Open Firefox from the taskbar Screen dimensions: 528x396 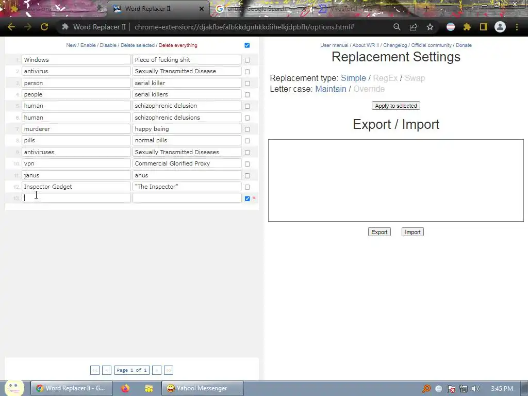[x=125, y=388]
